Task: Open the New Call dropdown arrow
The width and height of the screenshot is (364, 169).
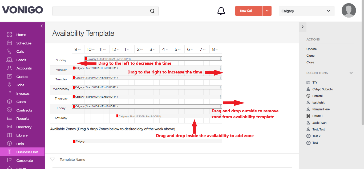Action: click(267, 11)
